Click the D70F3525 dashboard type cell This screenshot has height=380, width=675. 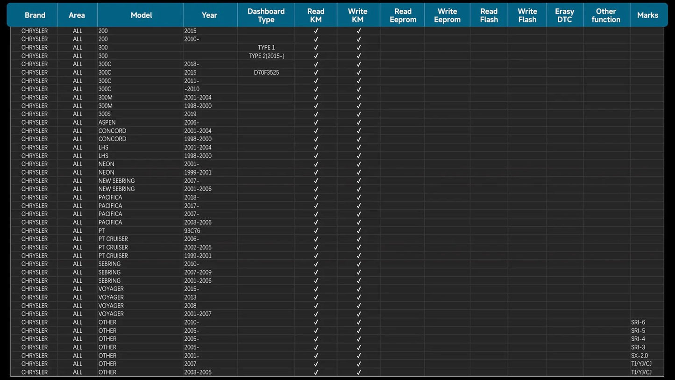pos(266,72)
